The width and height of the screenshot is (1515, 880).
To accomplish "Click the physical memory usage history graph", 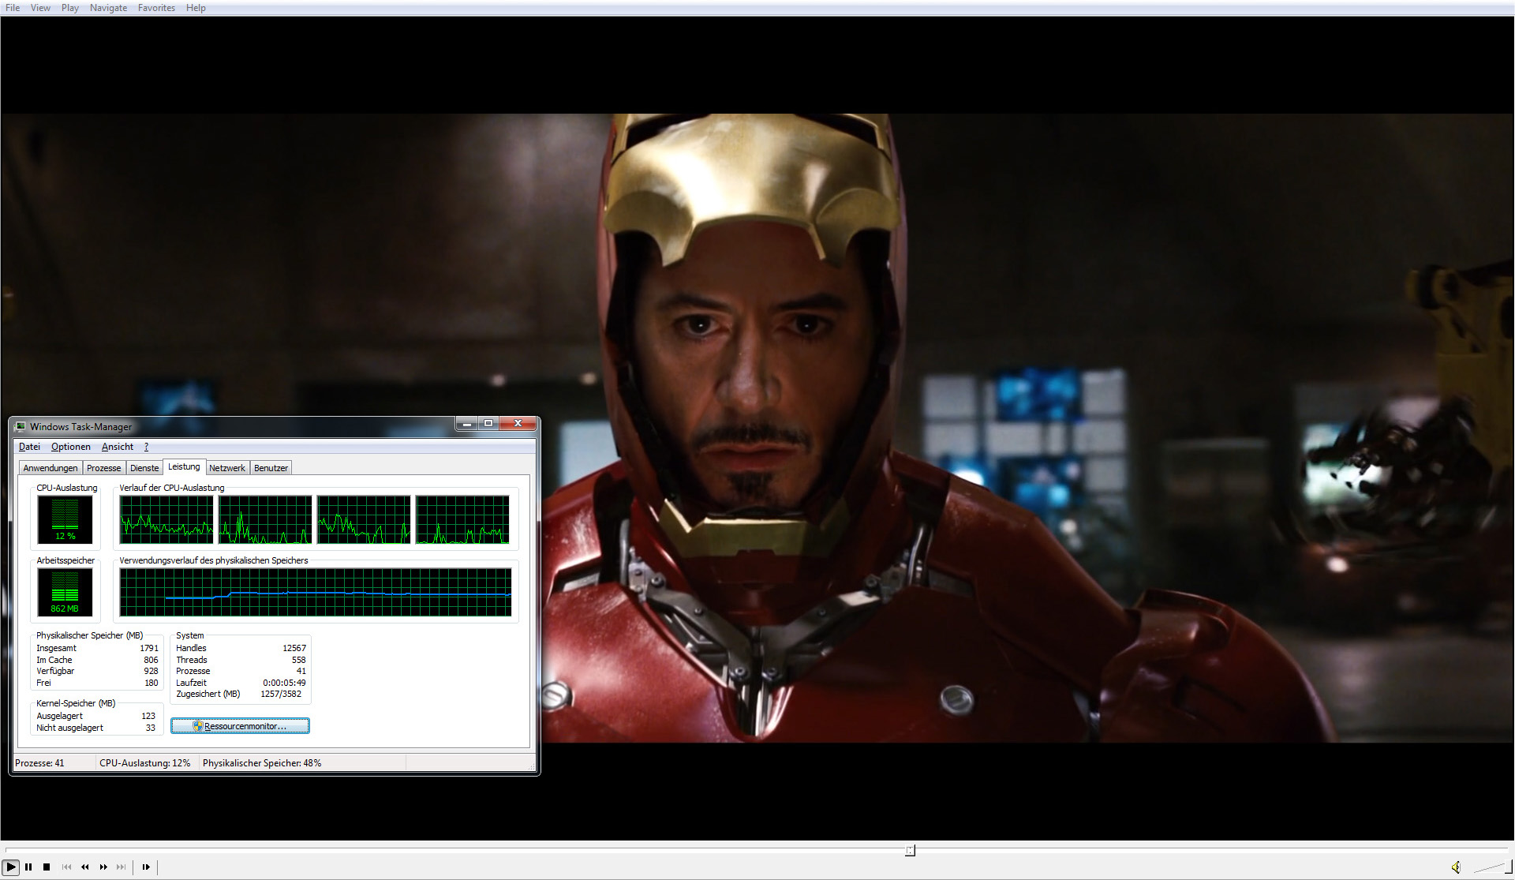I will pos(316,592).
